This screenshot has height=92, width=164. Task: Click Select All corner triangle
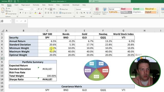3,31
